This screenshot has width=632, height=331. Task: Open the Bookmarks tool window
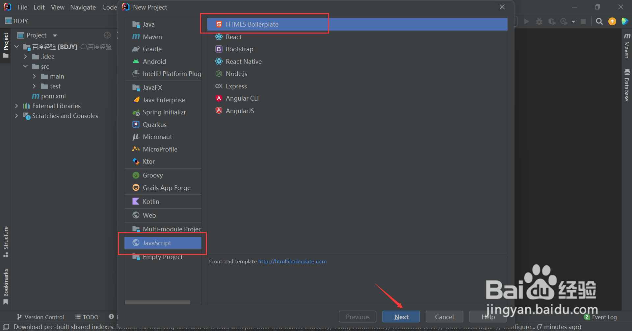(6, 286)
